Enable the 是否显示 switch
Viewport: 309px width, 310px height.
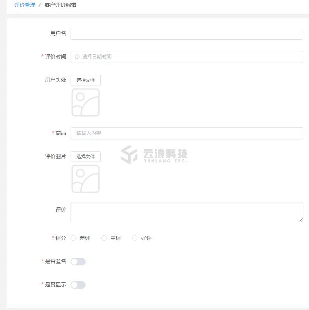(x=78, y=285)
